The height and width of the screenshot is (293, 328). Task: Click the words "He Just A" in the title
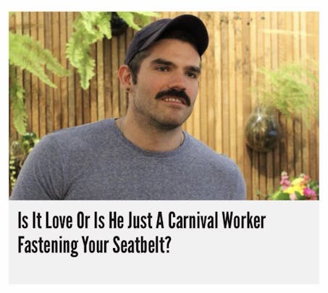[x=136, y=221]
